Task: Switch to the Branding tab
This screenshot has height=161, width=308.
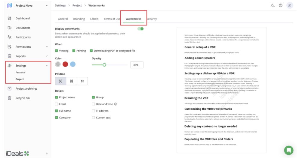Action: point(79,19)
